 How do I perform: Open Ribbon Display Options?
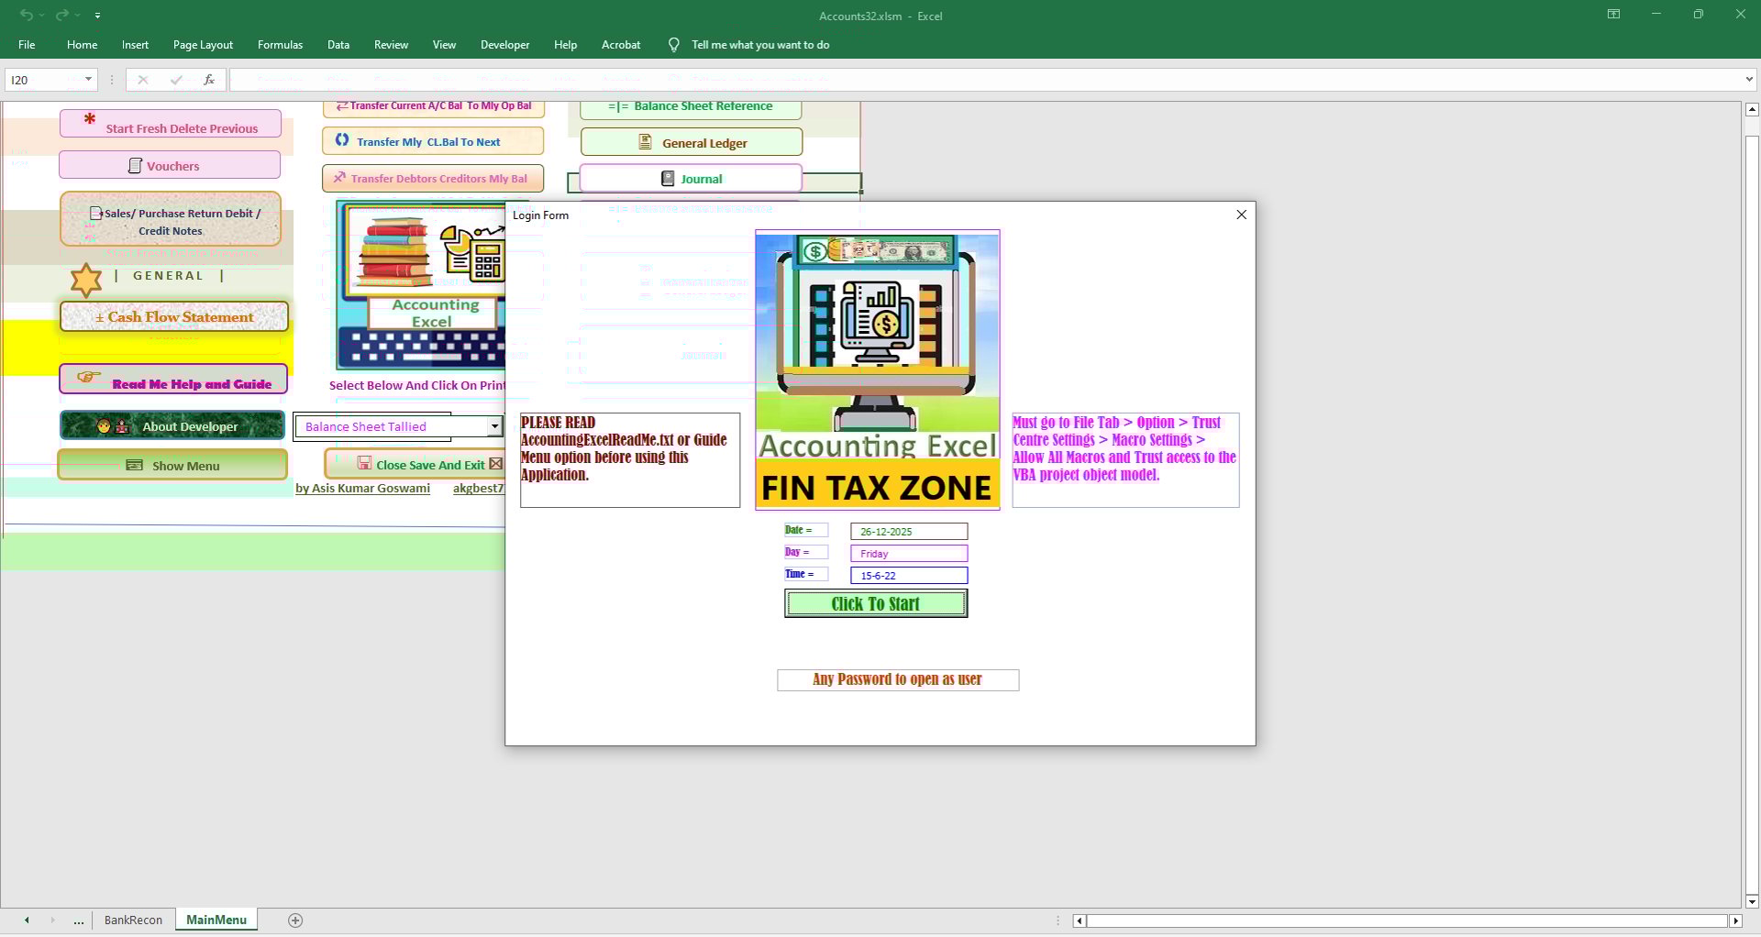(x=1613, y=15)
